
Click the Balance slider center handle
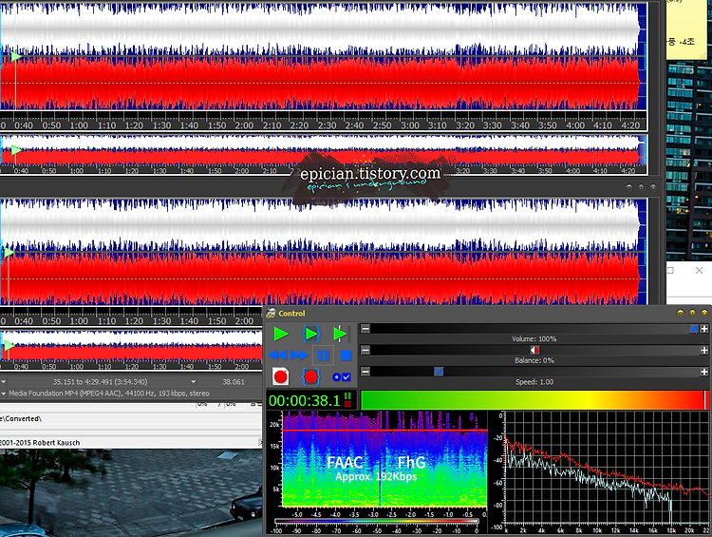click(x=534, y=350)
